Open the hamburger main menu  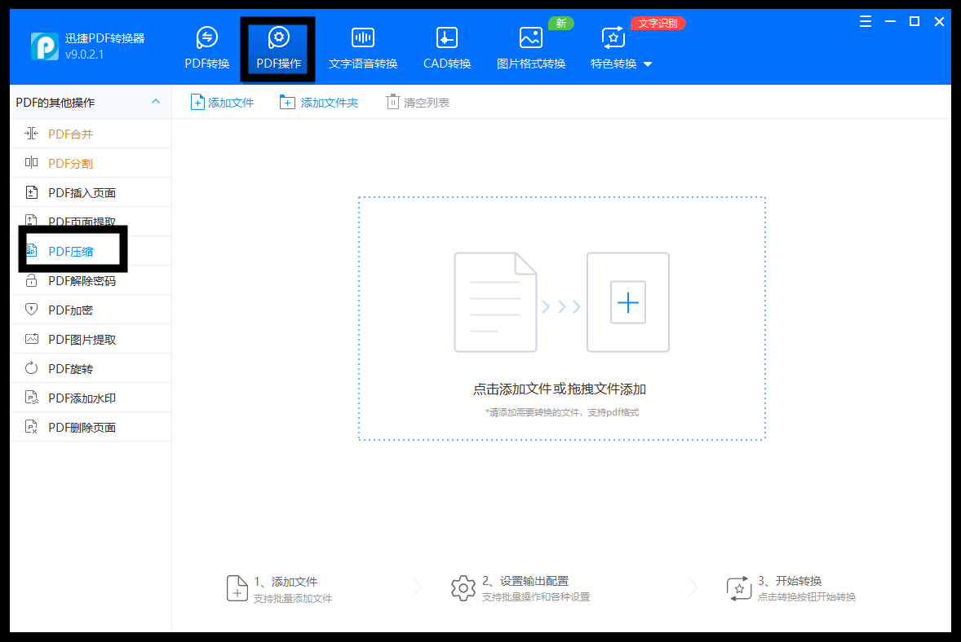[866, 22]
